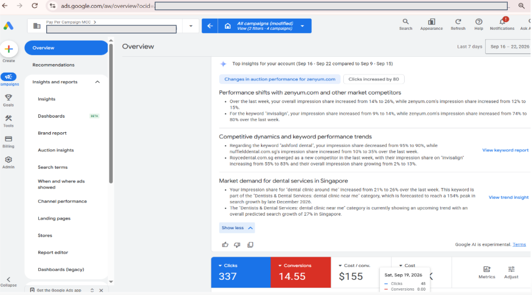
Task: Click the Adjust button
Action: click(x=511, y=272)
